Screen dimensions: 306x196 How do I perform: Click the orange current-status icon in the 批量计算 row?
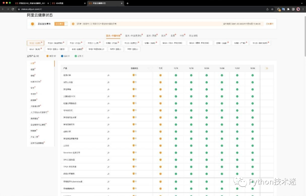click(134, 75)
